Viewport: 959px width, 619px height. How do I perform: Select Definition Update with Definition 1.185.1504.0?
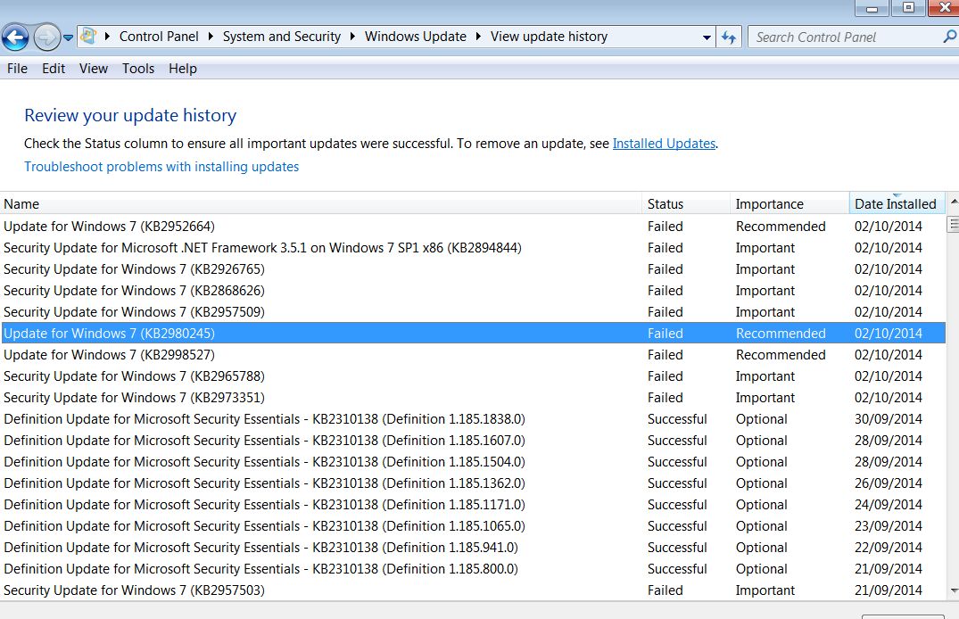[x=474, y=462]
